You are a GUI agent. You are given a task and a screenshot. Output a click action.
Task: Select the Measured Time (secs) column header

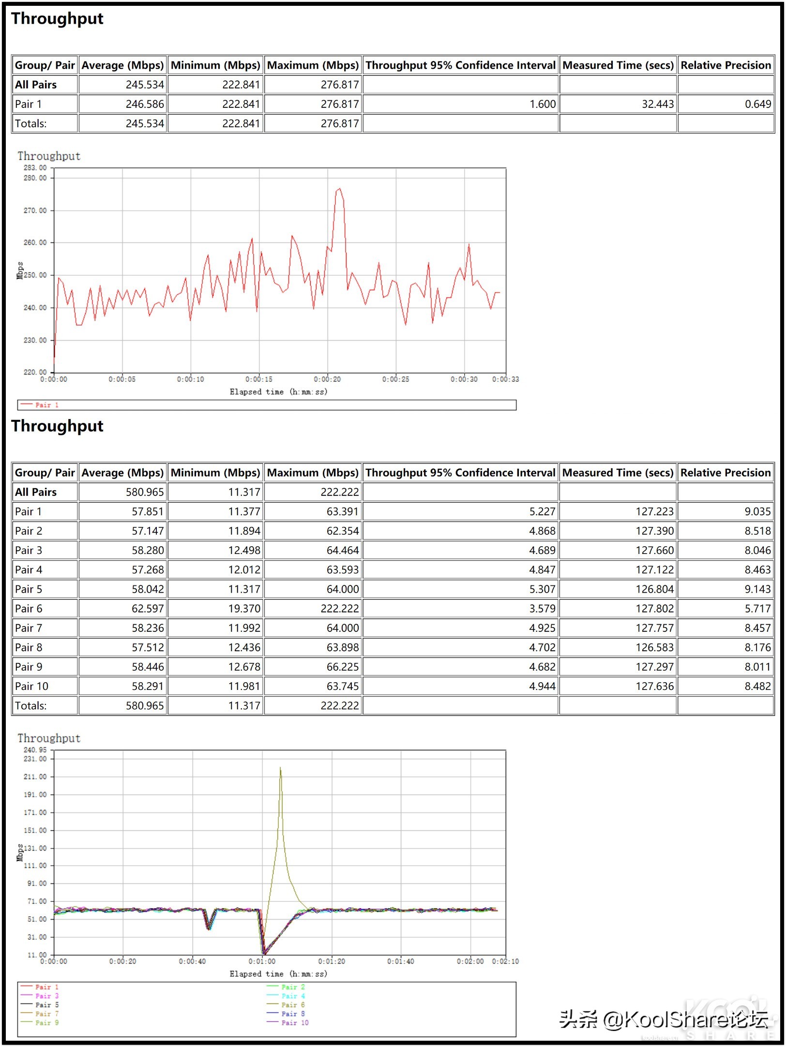pos(618,65)
